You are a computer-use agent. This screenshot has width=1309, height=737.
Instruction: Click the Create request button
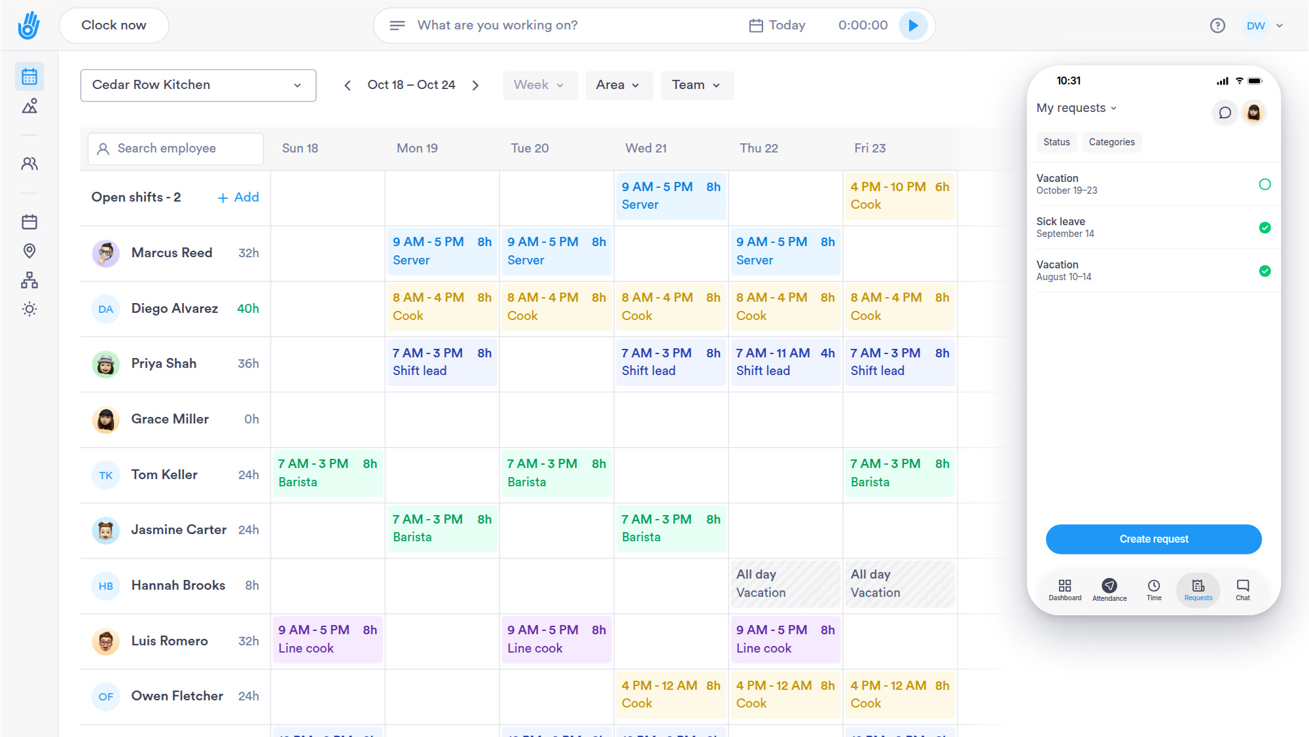[x=1153, y=539]
